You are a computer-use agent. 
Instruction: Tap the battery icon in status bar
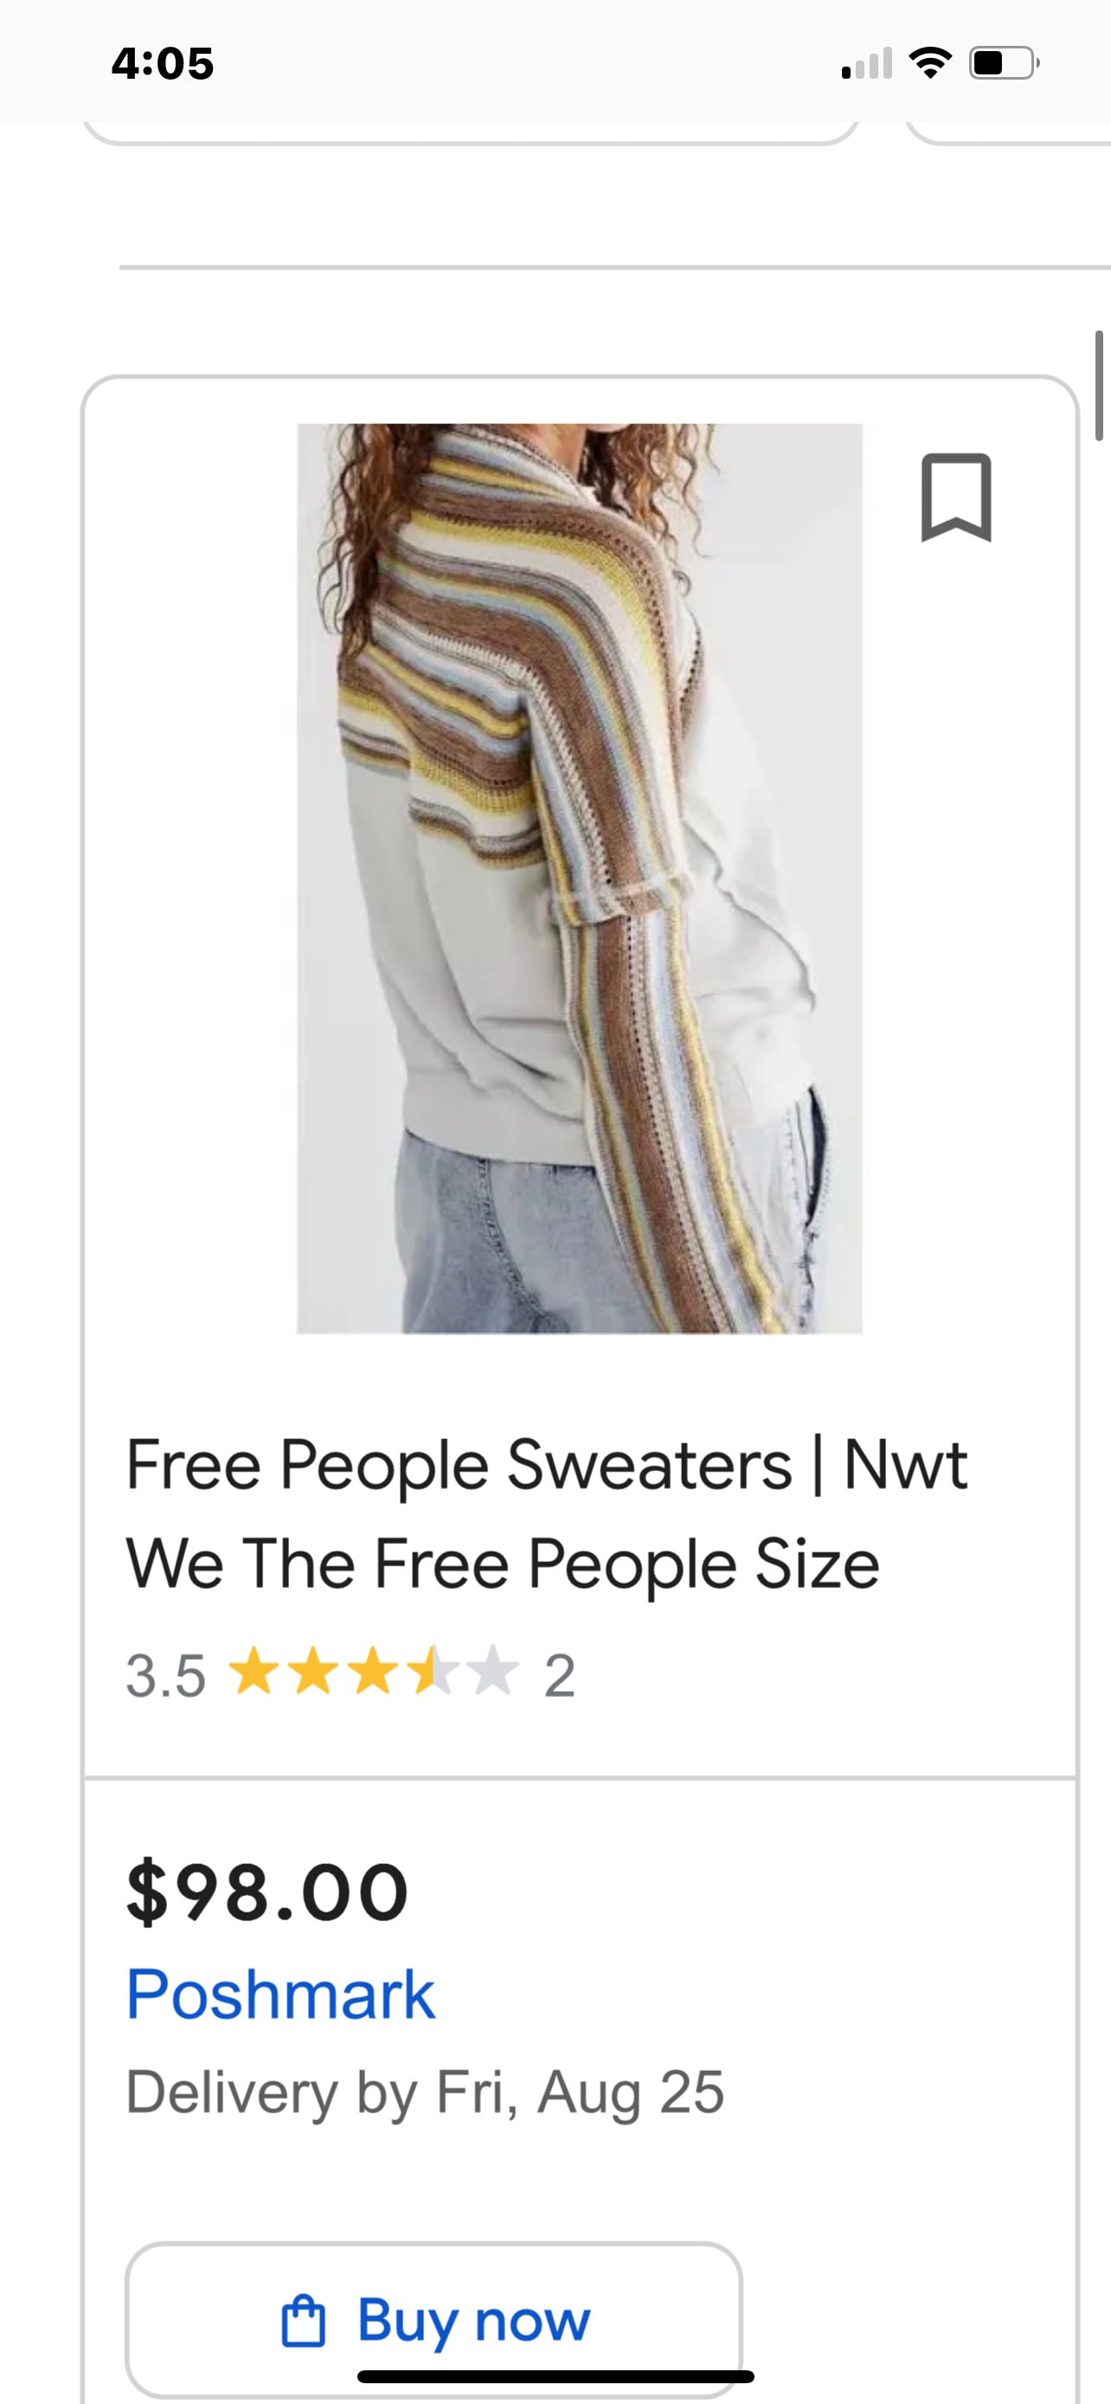click(1005, 63)
